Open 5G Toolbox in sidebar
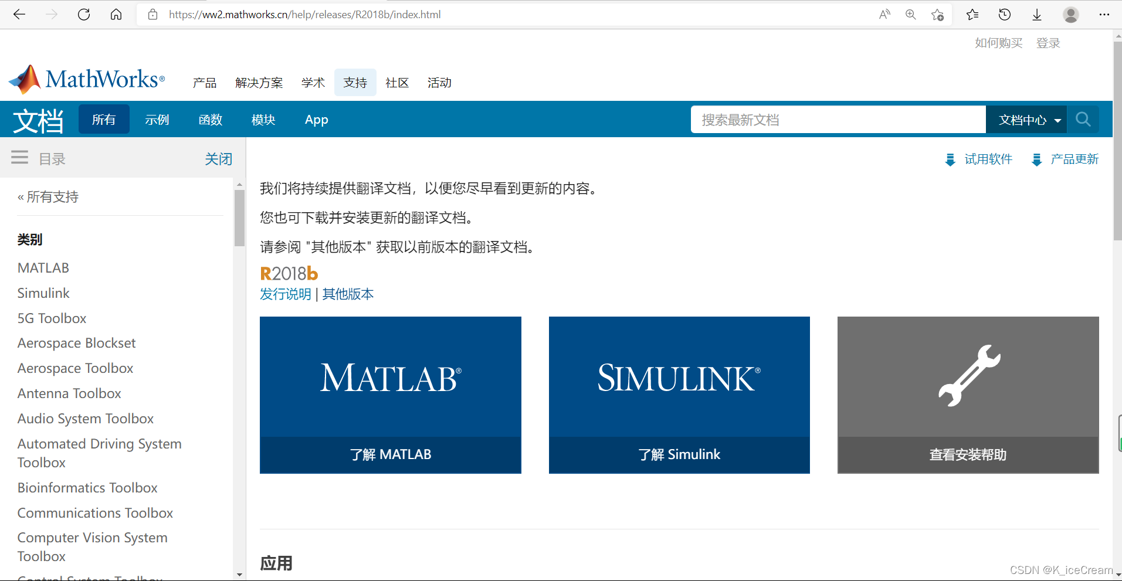This screenshot has width=1122, height=581. (52, 318)
